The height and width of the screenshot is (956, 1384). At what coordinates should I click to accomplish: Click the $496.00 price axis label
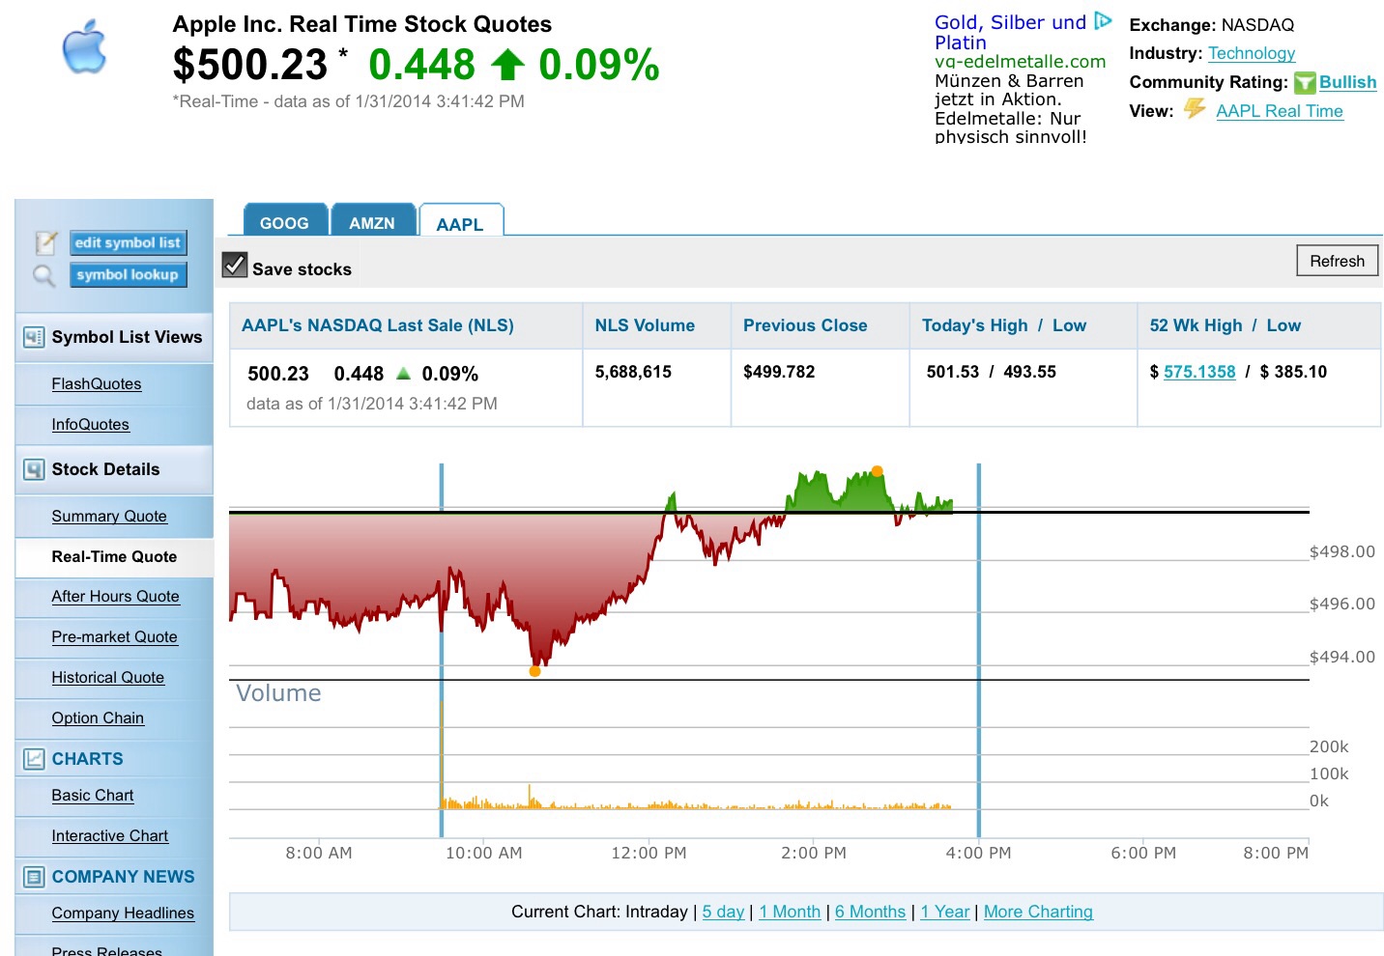pos(1342,604)
